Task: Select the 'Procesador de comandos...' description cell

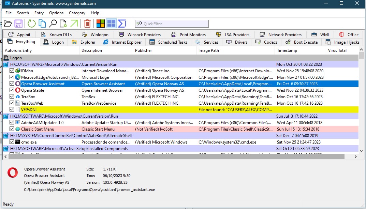Action: (x=106, y=142)
